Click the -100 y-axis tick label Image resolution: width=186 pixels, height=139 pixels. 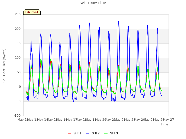pos(17,116)
